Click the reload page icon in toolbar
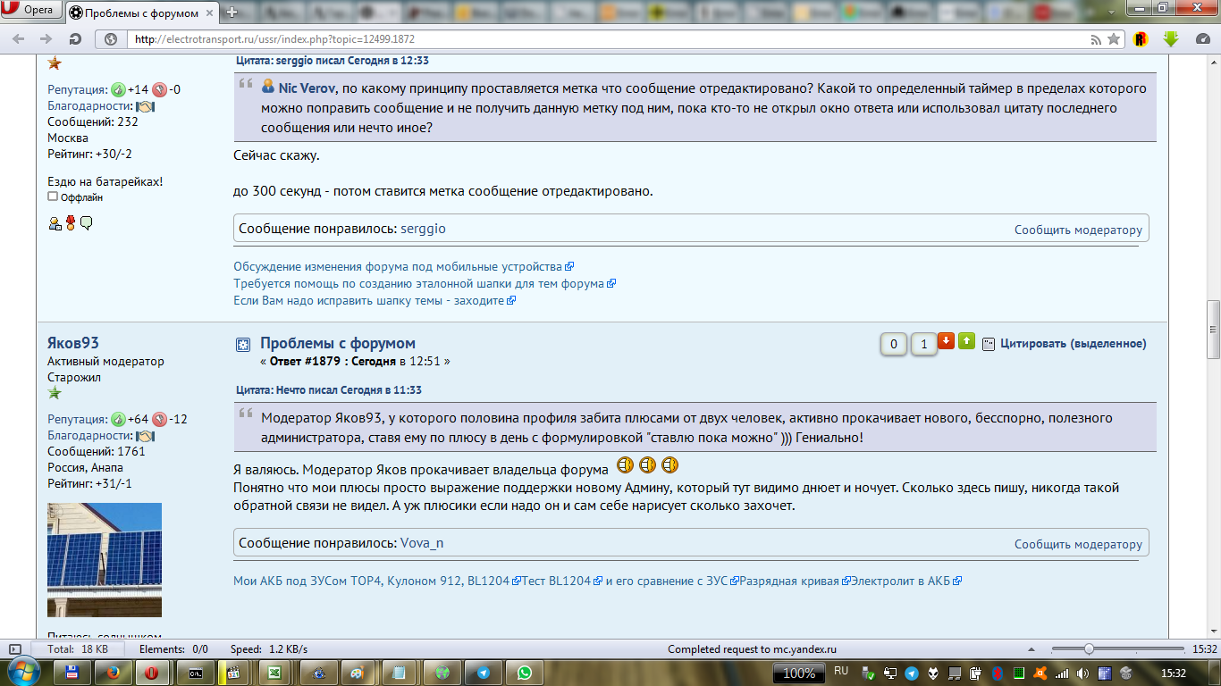The height and width of the screenshot is (686, 1221). click(x=76, y=39)
